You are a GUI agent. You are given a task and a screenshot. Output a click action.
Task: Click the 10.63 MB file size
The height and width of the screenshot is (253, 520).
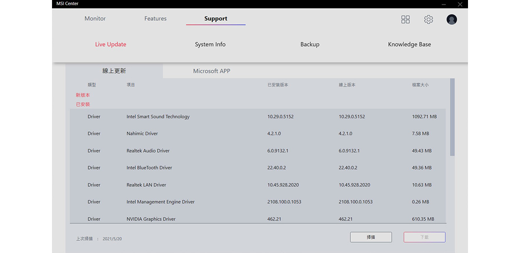[x=422, y=185]
